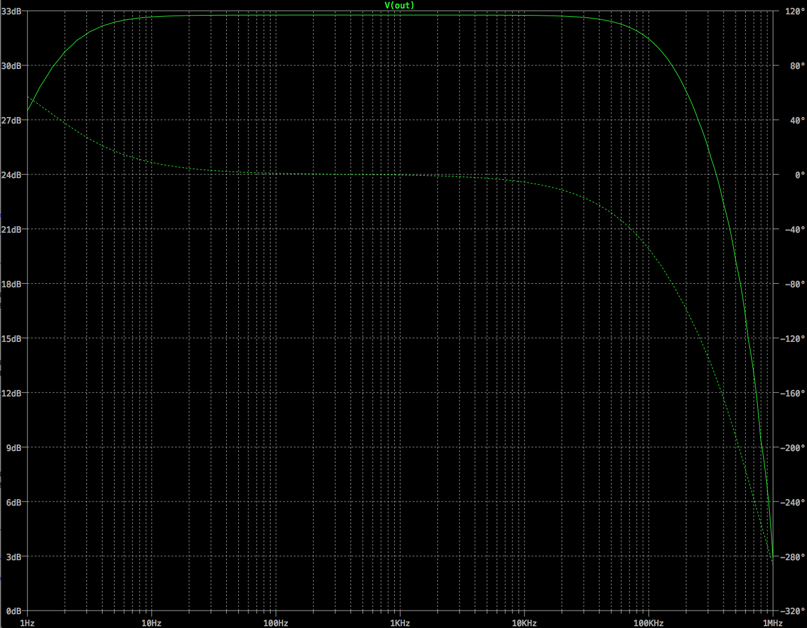Click the -80° phase axis label

(x=795, y=284)
